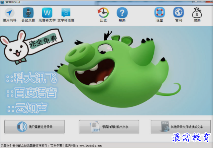Click the 云知声 text on banner
Screen dimensions: 213x148
pos(31,108)
